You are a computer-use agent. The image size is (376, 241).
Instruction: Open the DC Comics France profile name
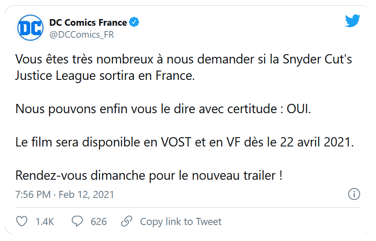pyautogui.click(x=88, y=23)
